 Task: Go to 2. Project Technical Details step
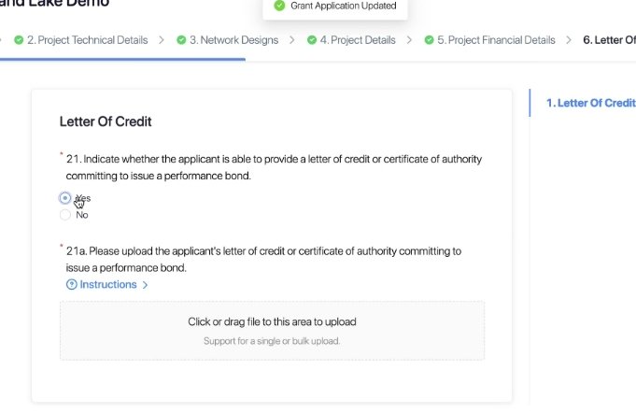[87, 40]
